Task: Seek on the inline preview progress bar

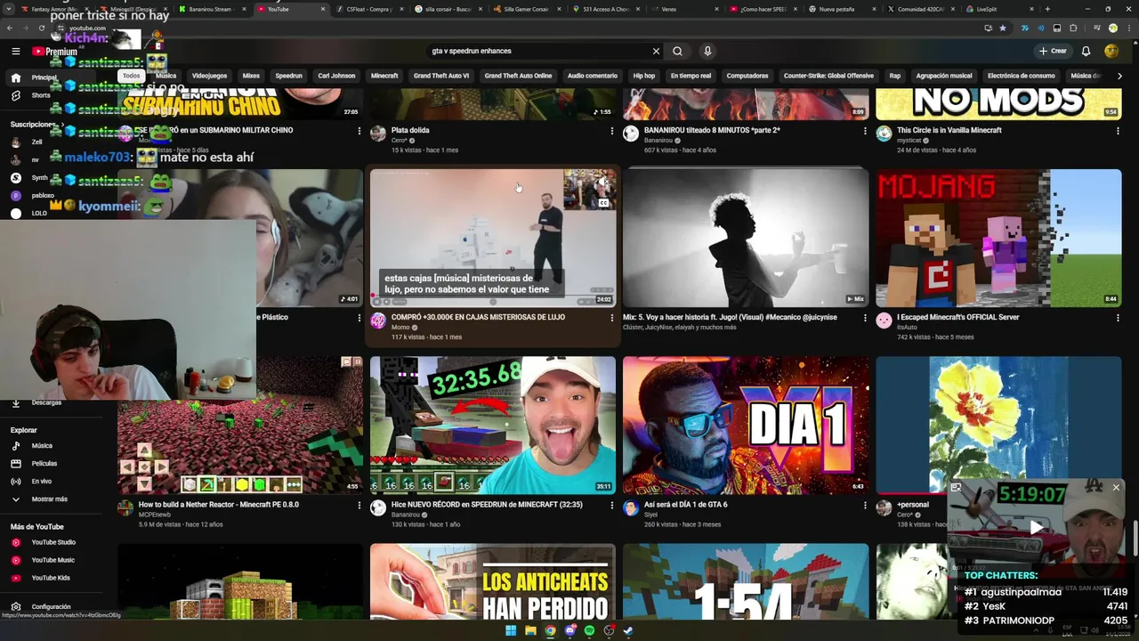Action: point(493,295)
